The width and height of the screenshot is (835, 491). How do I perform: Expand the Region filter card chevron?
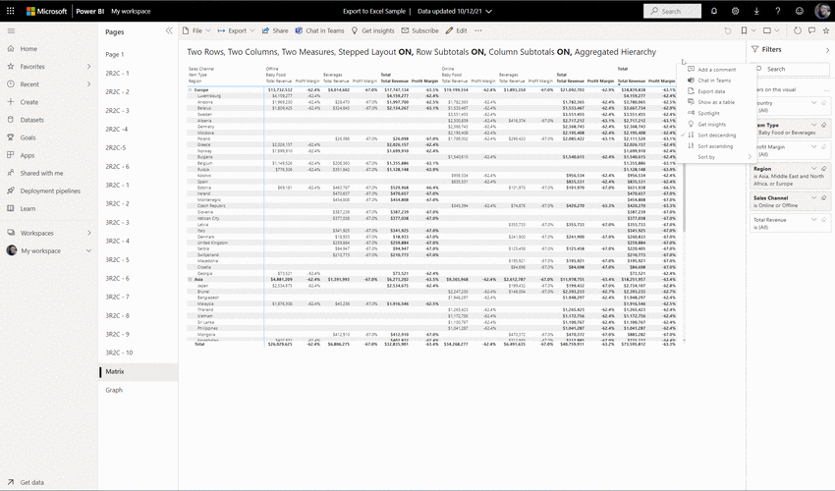tap(813, 168)
